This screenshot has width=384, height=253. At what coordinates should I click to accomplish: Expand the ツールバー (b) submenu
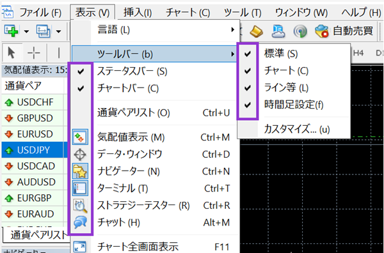coord(155,54)
